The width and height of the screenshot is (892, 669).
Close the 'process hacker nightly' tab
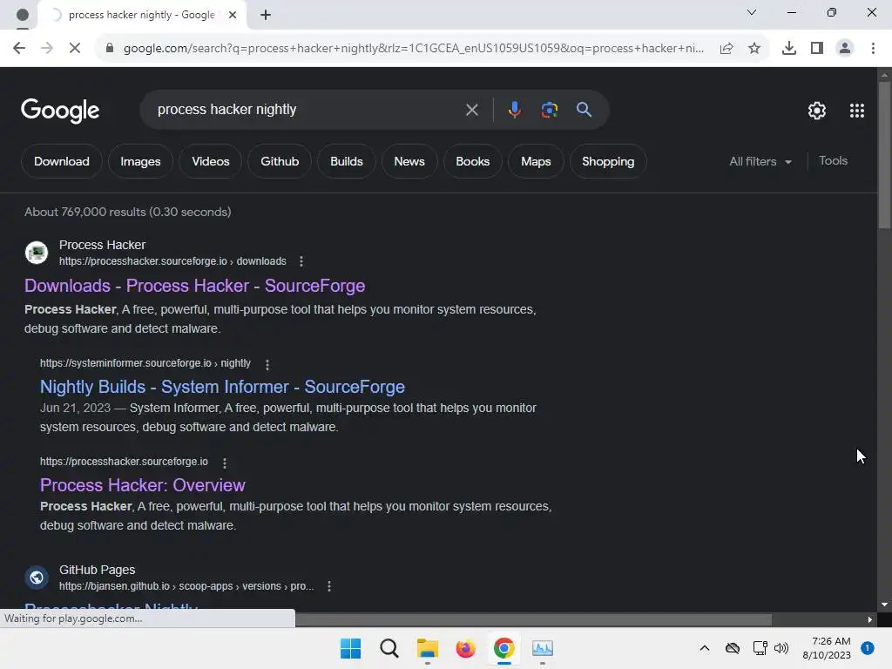[x=232, y=15]
